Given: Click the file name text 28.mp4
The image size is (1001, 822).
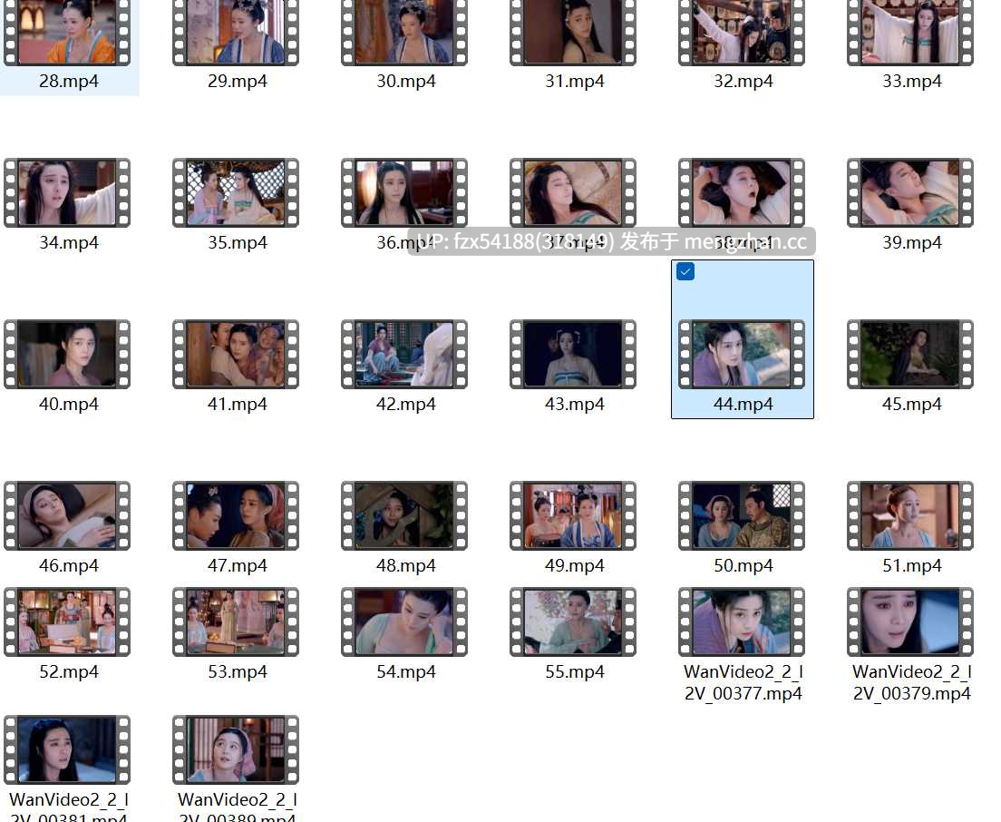Looking at the screenshot, I should tap(69, 81).
